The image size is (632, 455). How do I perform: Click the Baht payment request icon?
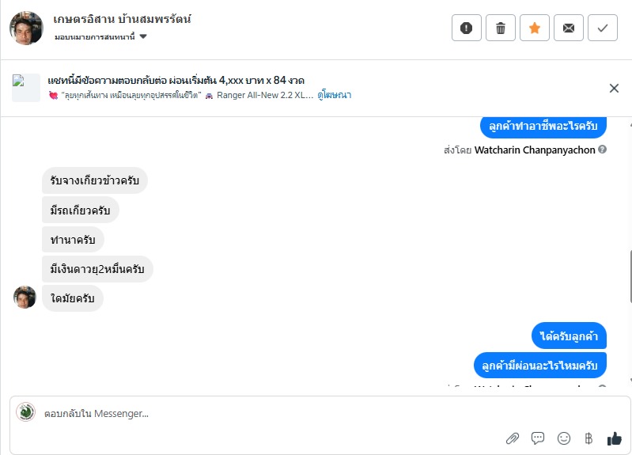[x=588, y=438]
